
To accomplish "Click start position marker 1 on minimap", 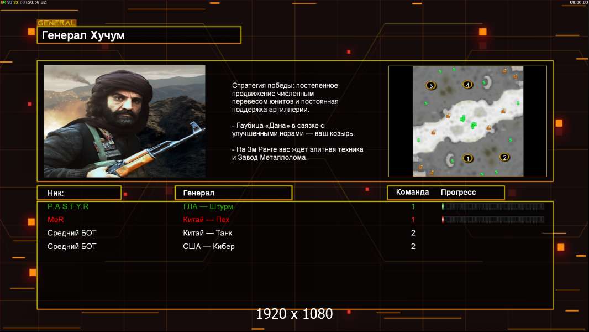I will click(467, 158).
